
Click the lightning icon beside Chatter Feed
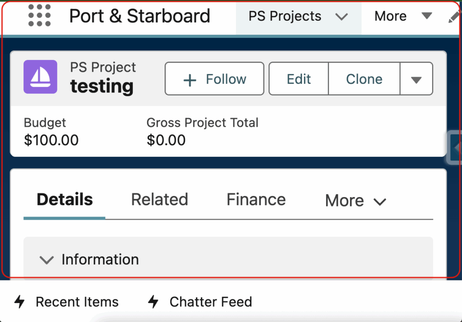(153, 302)
